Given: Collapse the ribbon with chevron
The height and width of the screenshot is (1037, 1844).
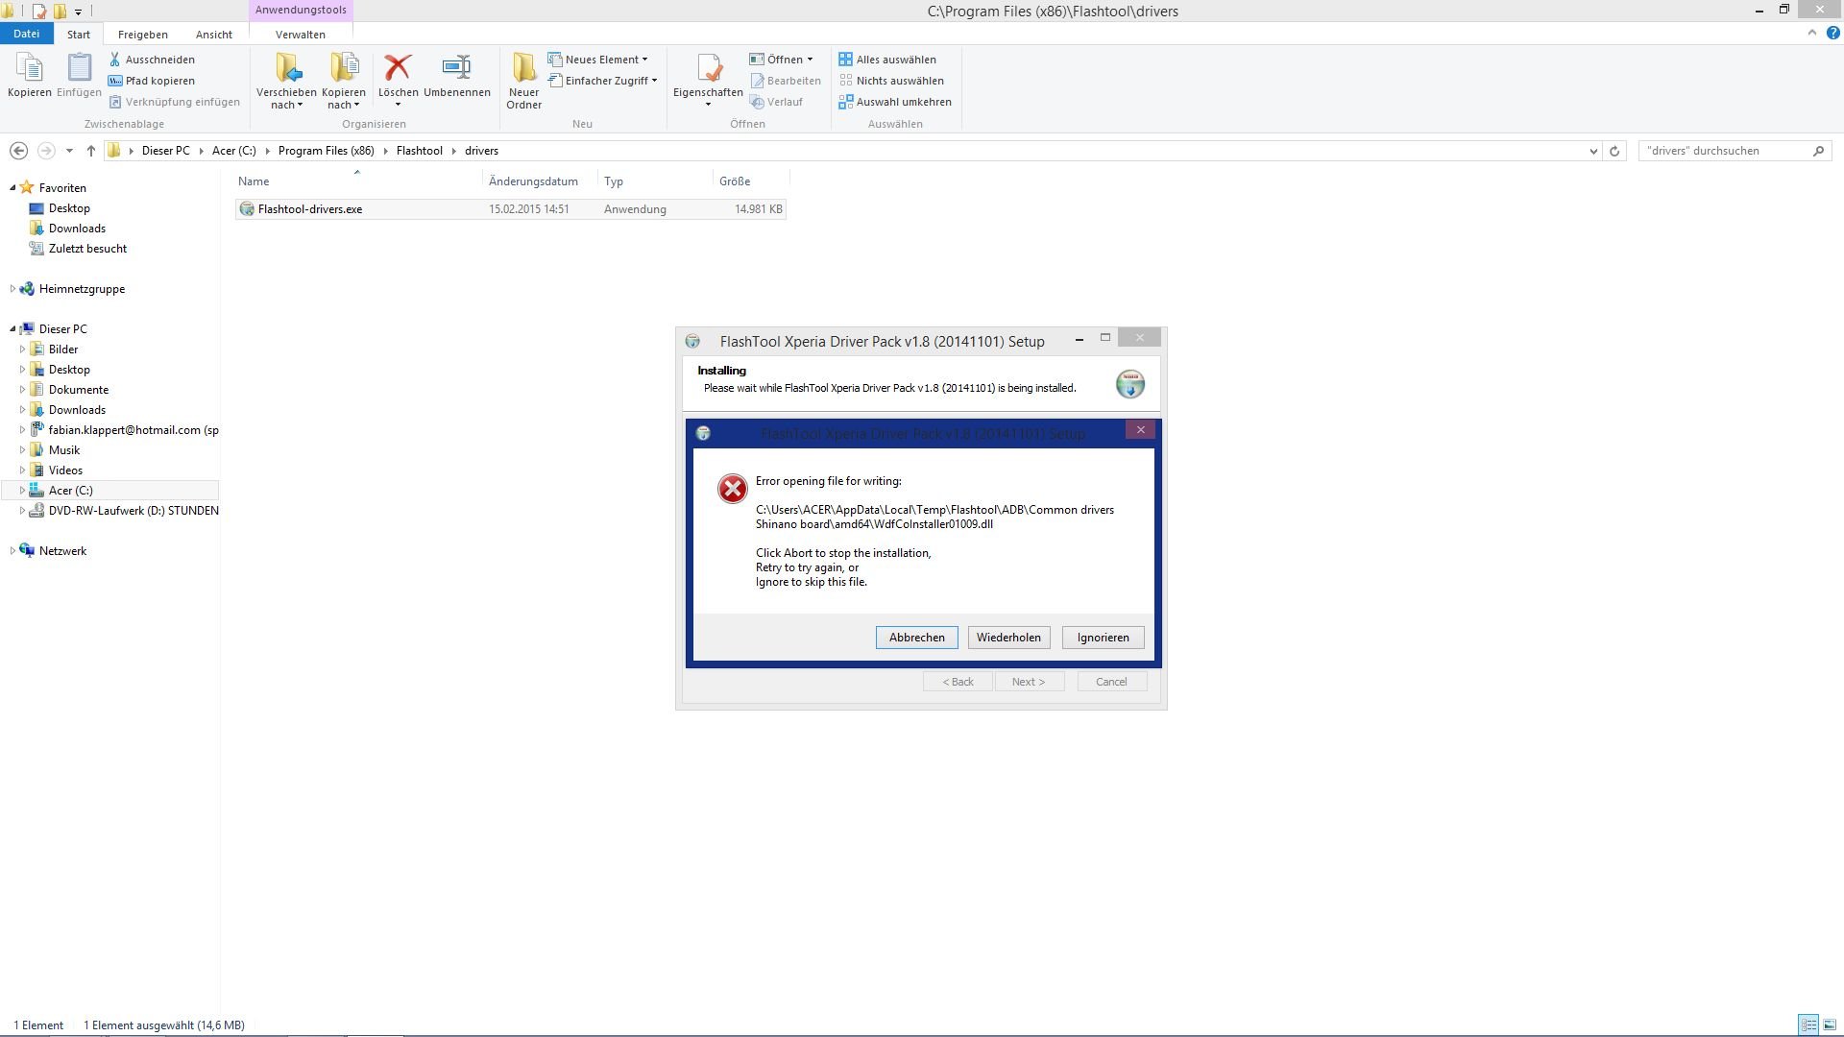Looking at the screenshot, I should (1812, 33).
